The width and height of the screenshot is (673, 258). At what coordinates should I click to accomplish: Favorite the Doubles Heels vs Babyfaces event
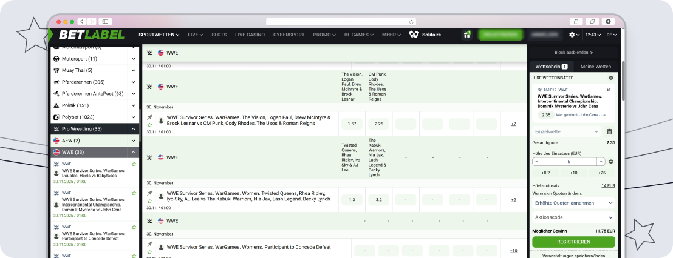pos(134,164)
